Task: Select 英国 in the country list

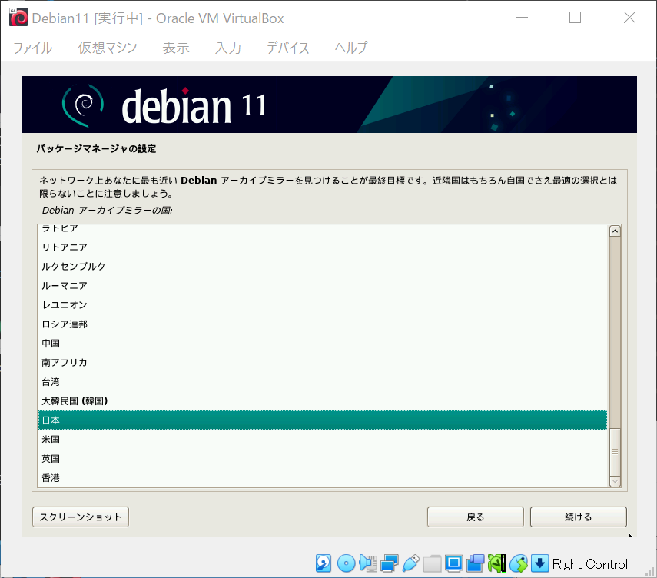Action: click(x=323, y=459)
